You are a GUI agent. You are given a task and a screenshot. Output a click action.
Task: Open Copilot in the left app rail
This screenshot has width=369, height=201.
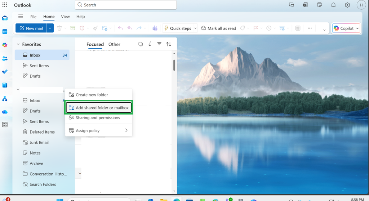click(x=5, y=45)
